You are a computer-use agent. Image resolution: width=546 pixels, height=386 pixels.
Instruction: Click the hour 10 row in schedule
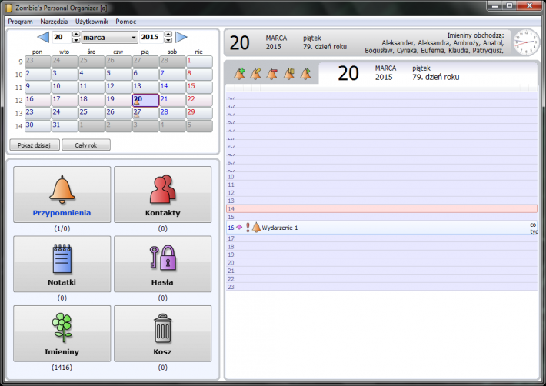point(381,176)
